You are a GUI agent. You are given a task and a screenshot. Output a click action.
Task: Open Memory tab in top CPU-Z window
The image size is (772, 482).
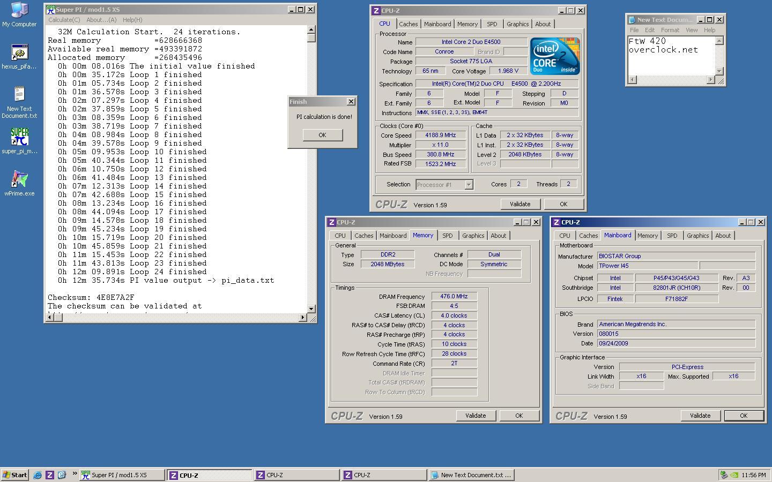tap(467, 24)
